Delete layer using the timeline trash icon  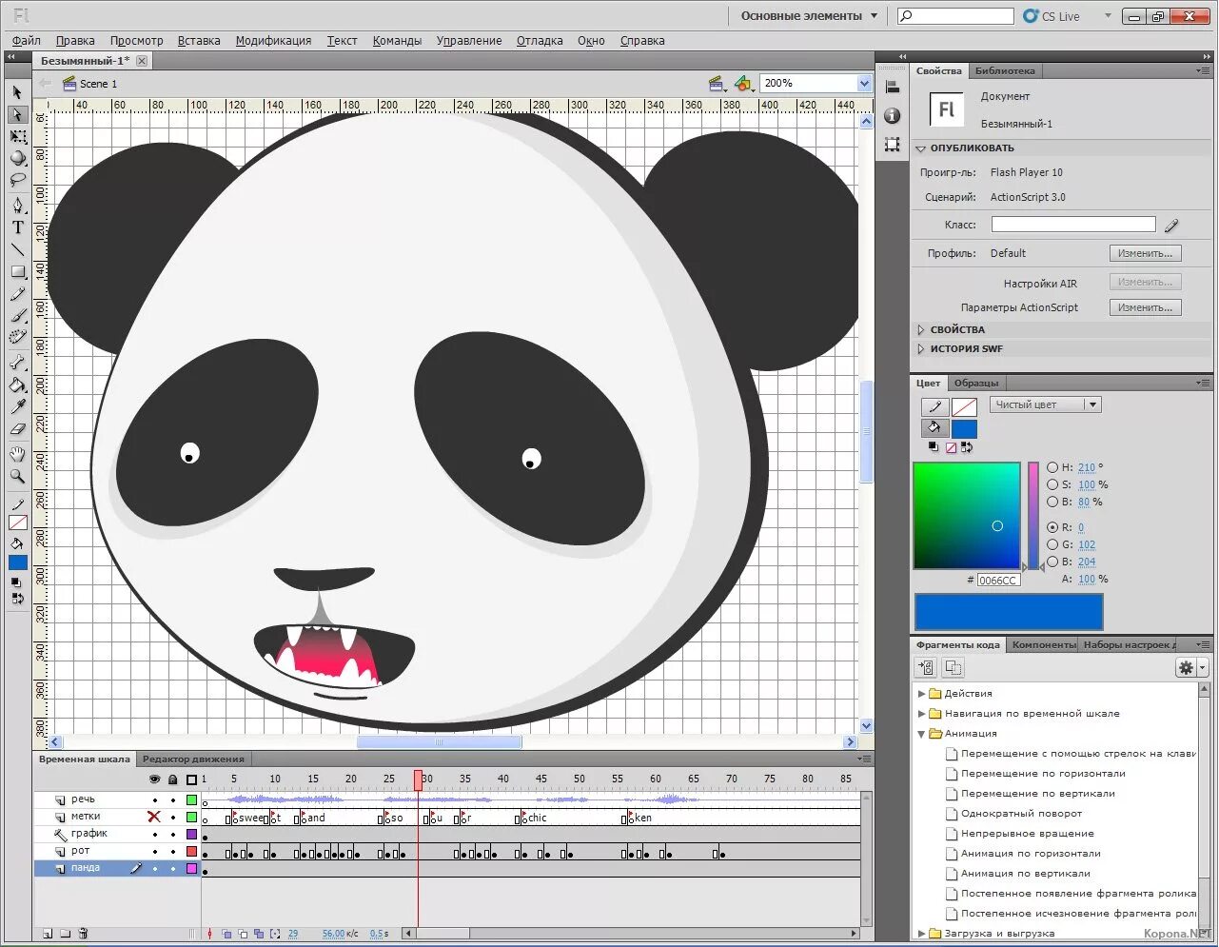point(83,934)
